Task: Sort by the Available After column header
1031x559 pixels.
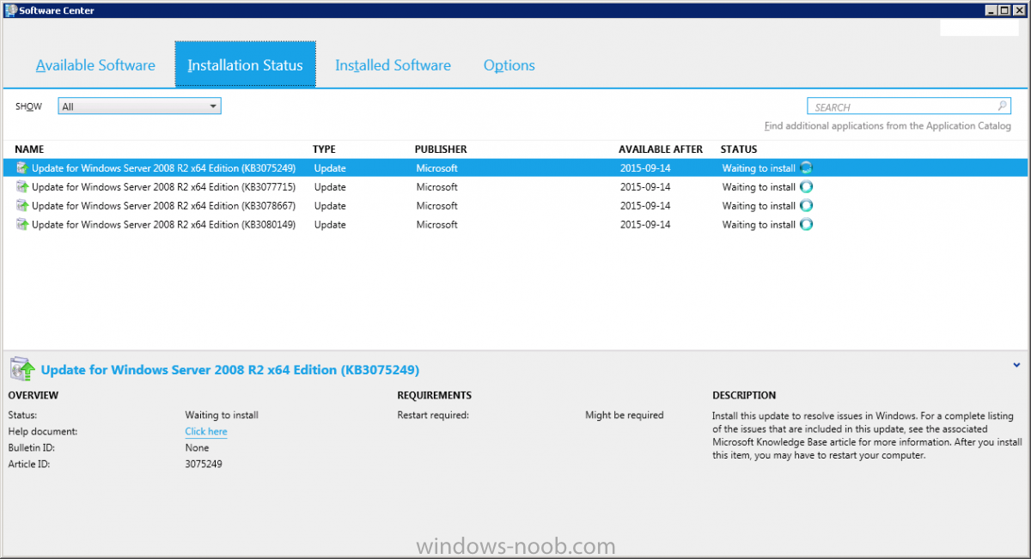Action: (x=661, y=149)
